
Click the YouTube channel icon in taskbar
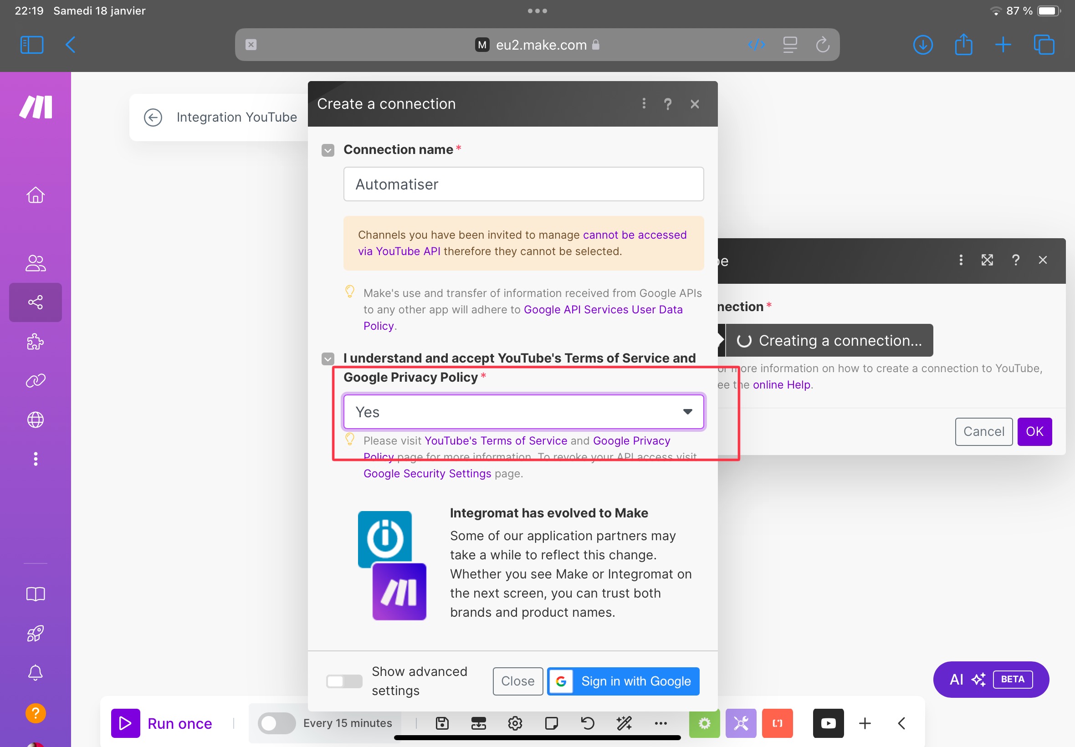pyautogui.click(x=828, y=723)
